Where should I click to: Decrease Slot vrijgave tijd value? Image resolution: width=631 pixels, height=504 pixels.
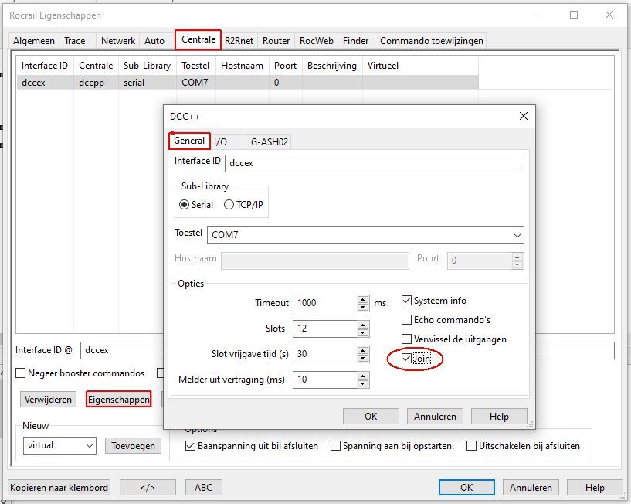[x=362, y=358]
